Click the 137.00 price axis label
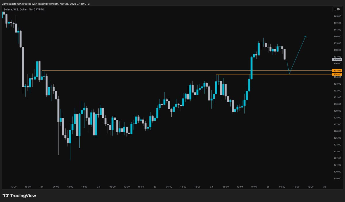This screenshot has width=345, height=202. pos(337,57)
